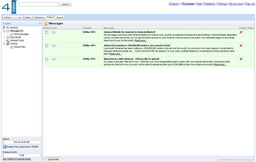Open the Search toolbar tab

60,17
